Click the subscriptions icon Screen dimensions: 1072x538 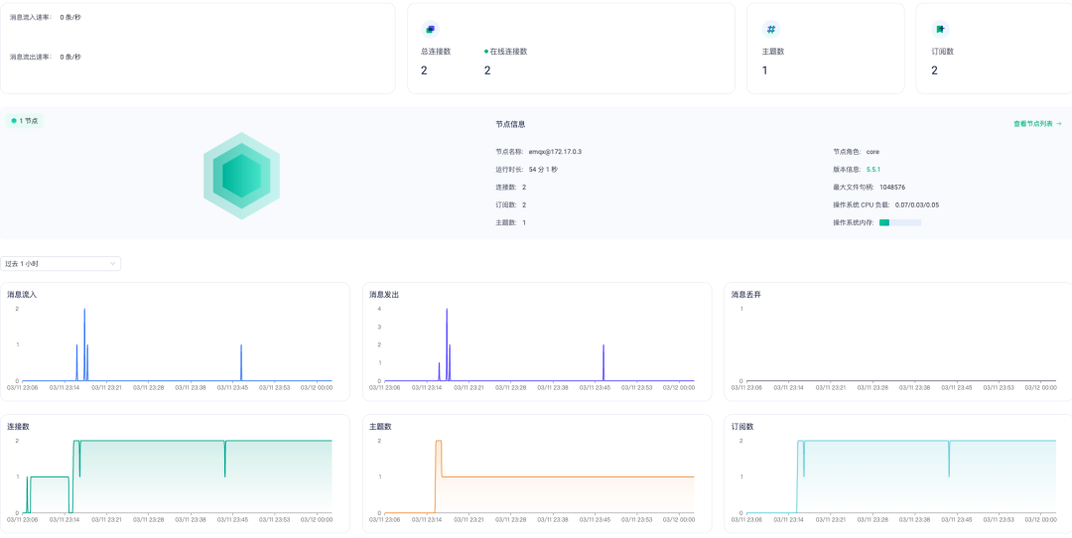pyautogui.click(x=940, y=30)
